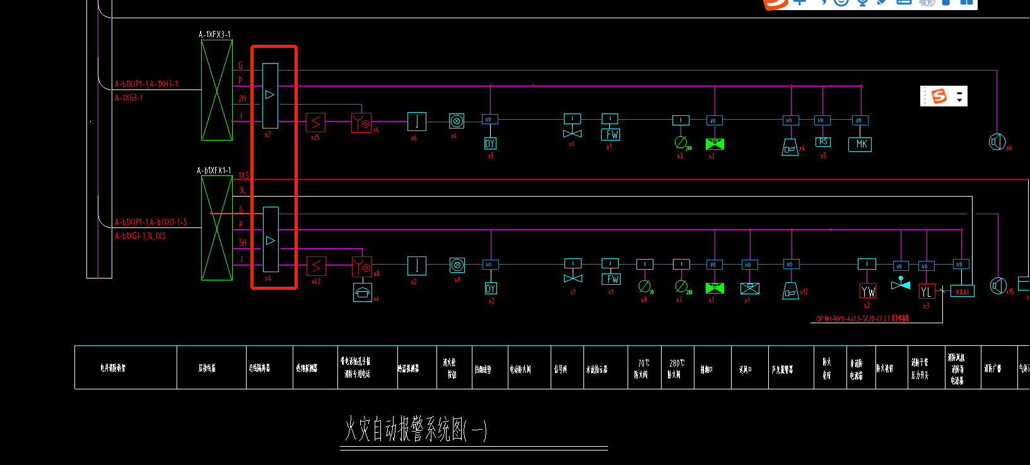The image size is (1030, 465).
Task: Pick the upper red manual call point symbol
Action: click(x=361, y=122)
